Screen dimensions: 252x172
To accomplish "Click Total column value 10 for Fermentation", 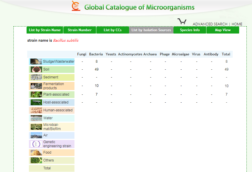I will coord(227,86).
